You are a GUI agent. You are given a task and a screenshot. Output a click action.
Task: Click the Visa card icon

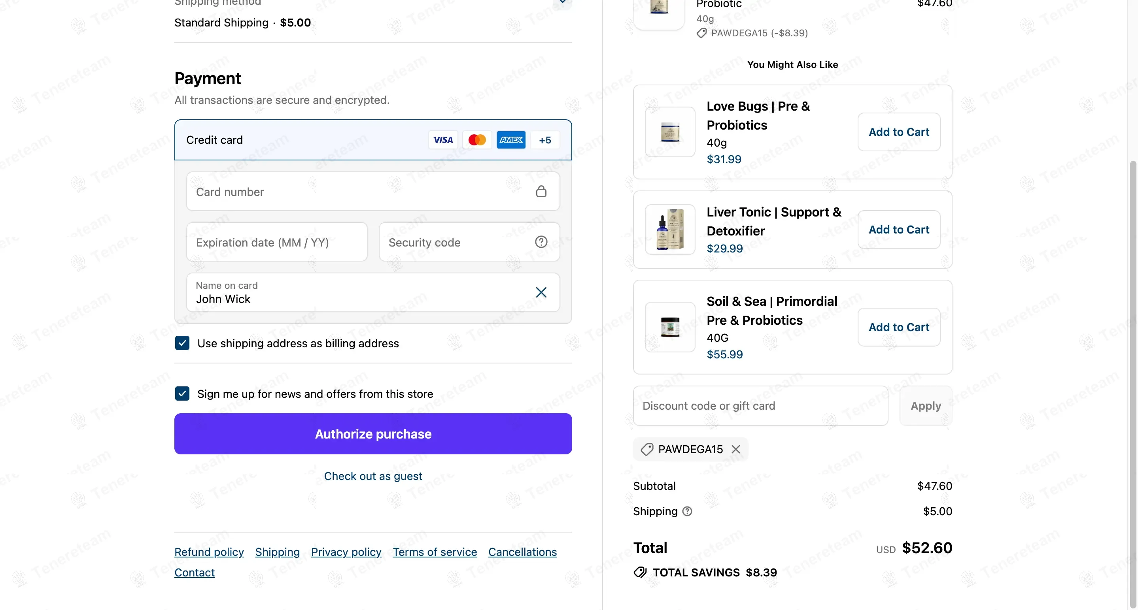[442, 140]
